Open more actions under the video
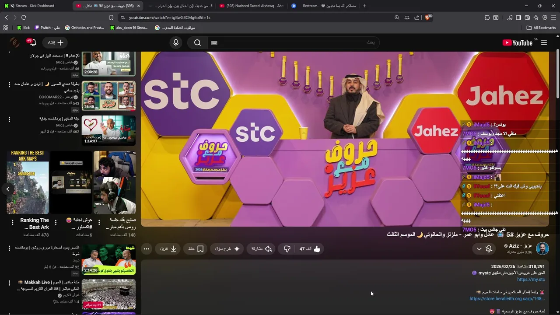This screenshot has height=315, width=560. (x=147, y=249)
